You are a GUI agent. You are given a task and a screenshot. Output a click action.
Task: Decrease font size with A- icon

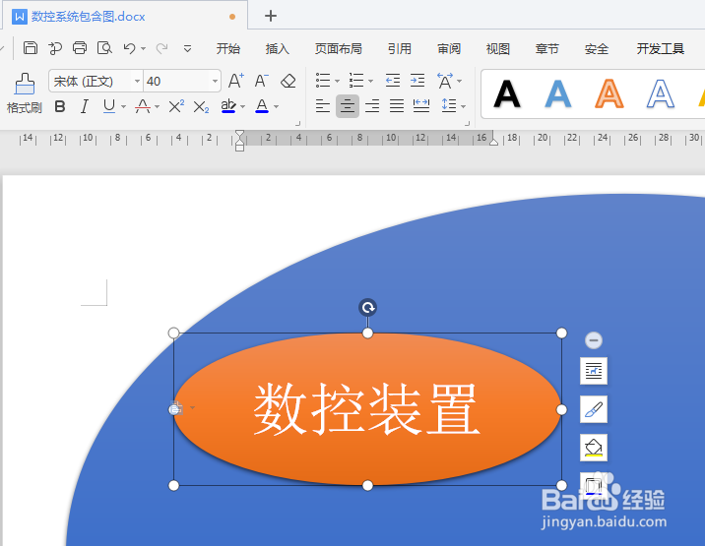[261, 81]
